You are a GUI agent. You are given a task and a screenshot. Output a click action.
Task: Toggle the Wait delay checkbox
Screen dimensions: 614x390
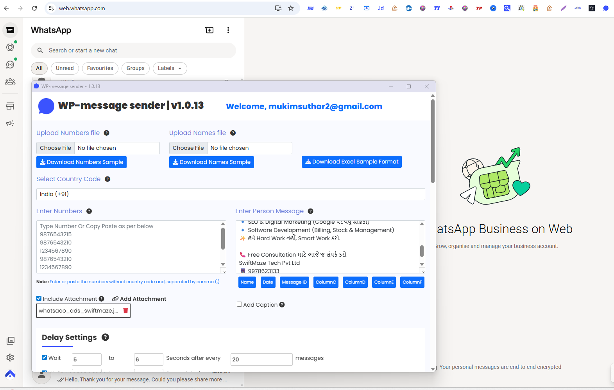pos(45,358)
